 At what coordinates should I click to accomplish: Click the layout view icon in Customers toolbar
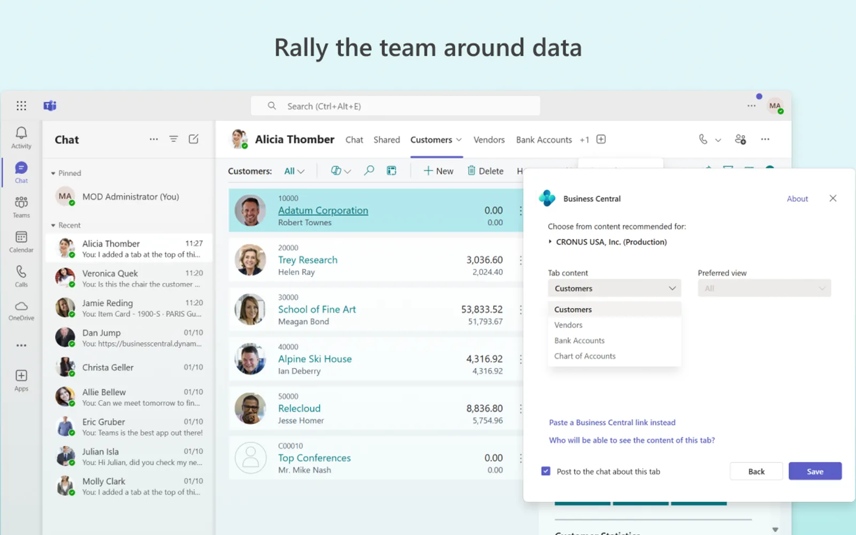coord(392,171)
